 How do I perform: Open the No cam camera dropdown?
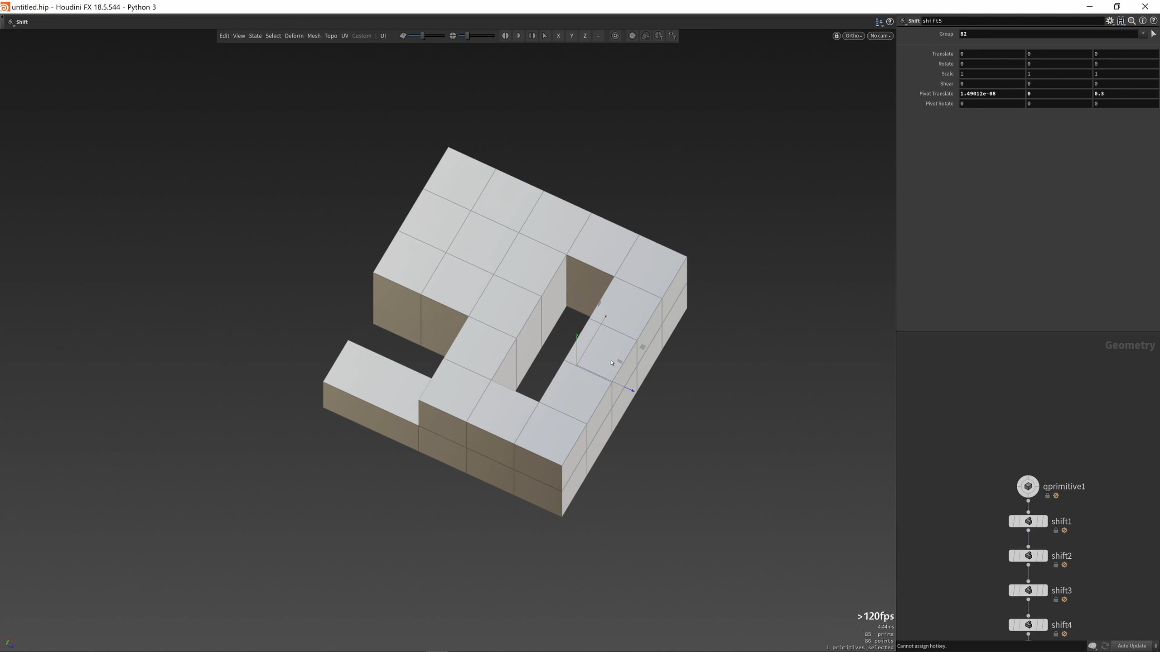880,36
